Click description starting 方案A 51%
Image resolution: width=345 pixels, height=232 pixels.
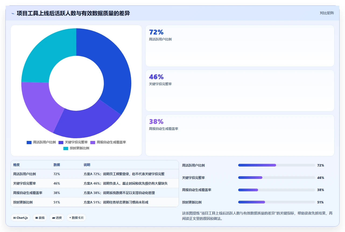coord(116,202)
